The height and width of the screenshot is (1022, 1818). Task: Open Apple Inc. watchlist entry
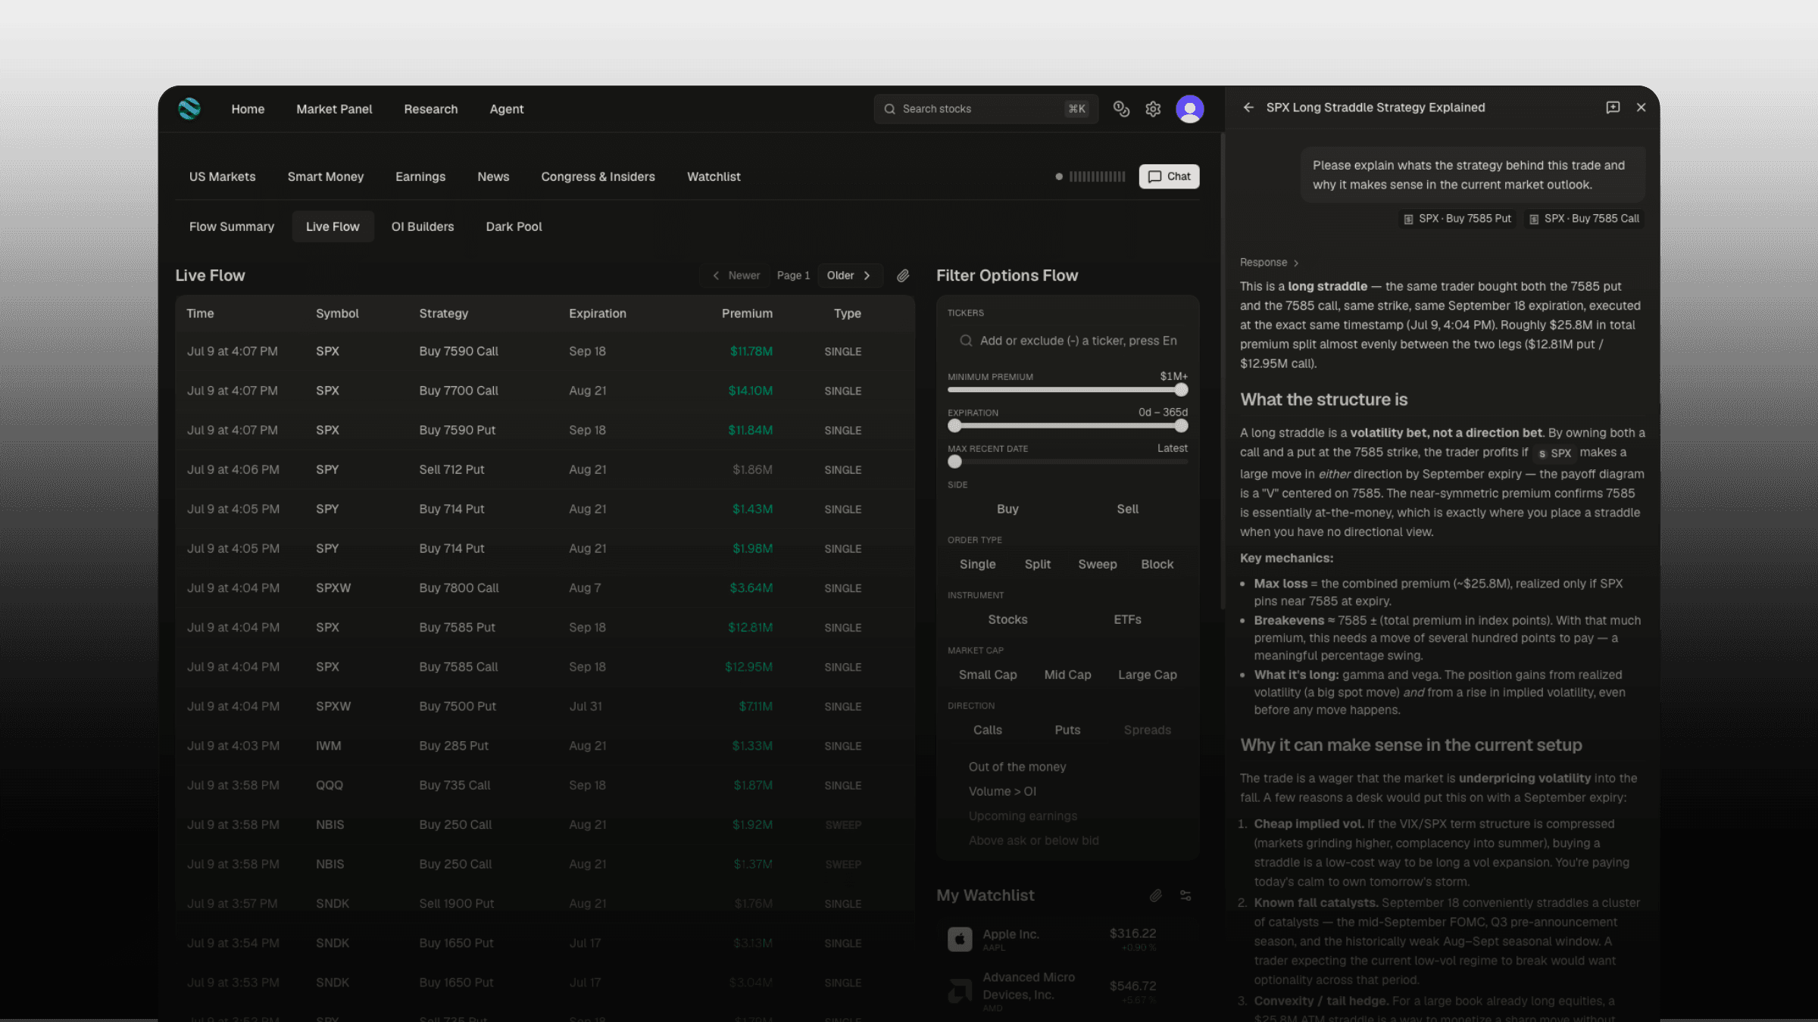1067,939
